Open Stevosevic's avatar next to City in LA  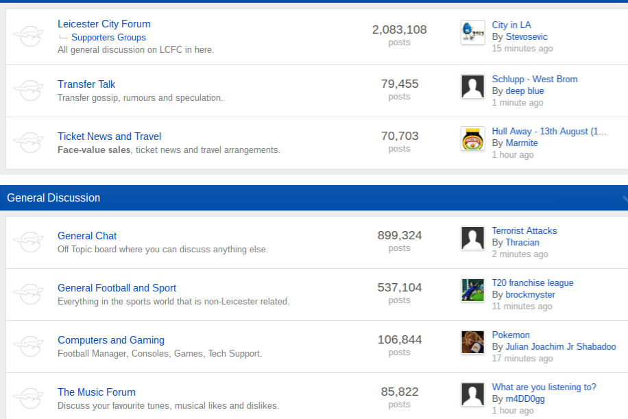[x=472, y=32]
